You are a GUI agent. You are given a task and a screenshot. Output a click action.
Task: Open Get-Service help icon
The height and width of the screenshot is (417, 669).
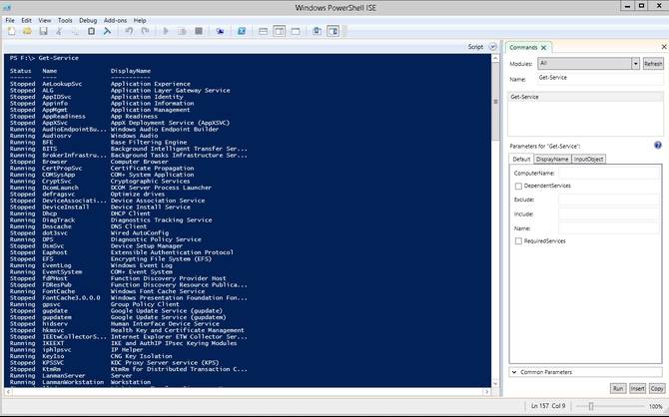(658, 146)
